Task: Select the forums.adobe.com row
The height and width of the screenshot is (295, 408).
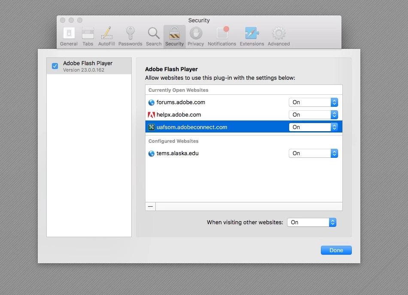Action: 244,102
